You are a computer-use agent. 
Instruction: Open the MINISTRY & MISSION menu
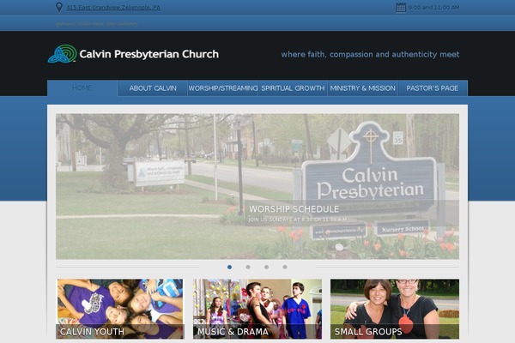362,88
